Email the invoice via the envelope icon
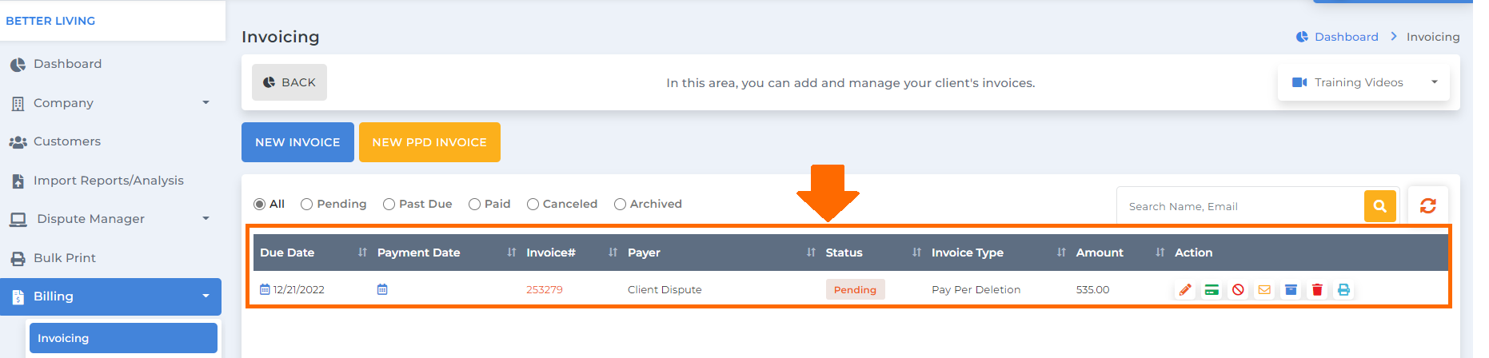The image size is (1489, 358). pyautogui.click(x=1264, y=290)
